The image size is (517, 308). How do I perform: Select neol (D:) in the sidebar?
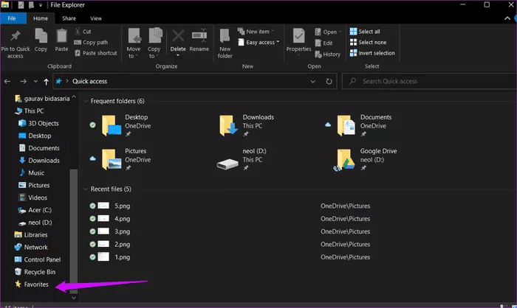coord(35,223)
